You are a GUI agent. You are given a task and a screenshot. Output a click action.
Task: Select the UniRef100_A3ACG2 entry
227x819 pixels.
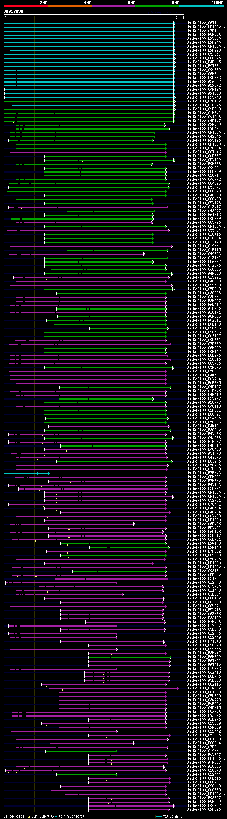204,82
